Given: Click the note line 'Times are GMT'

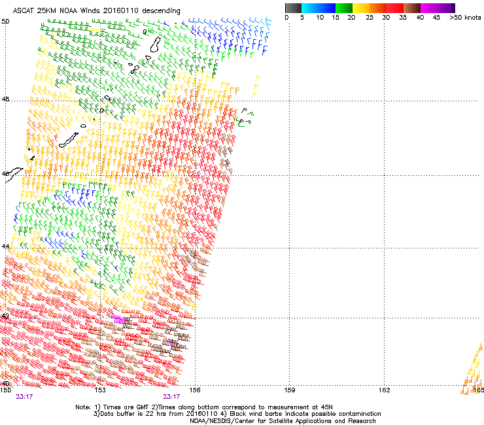Looking at the screenshot, I should pos(126,407).
